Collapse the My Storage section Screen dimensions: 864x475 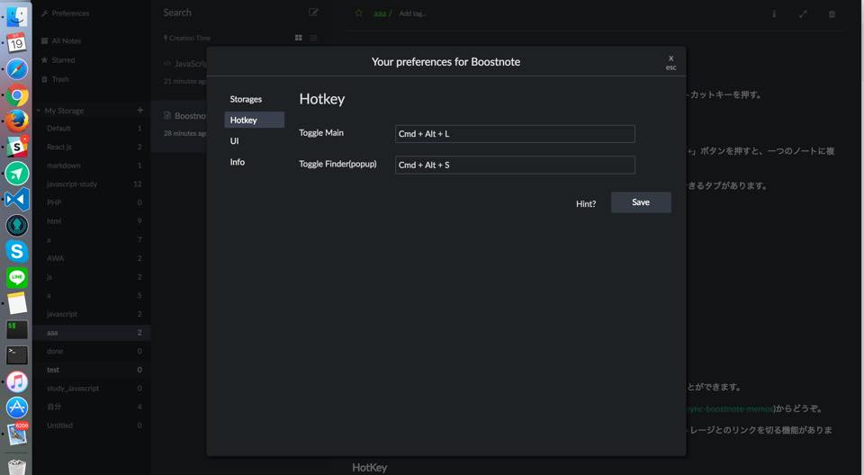[x=39, y=111]
